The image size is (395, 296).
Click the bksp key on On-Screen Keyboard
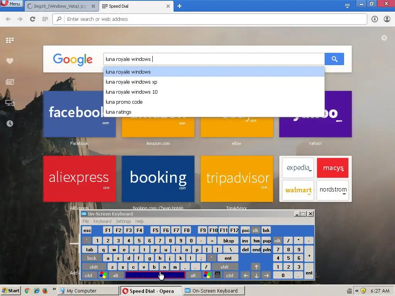228,241
